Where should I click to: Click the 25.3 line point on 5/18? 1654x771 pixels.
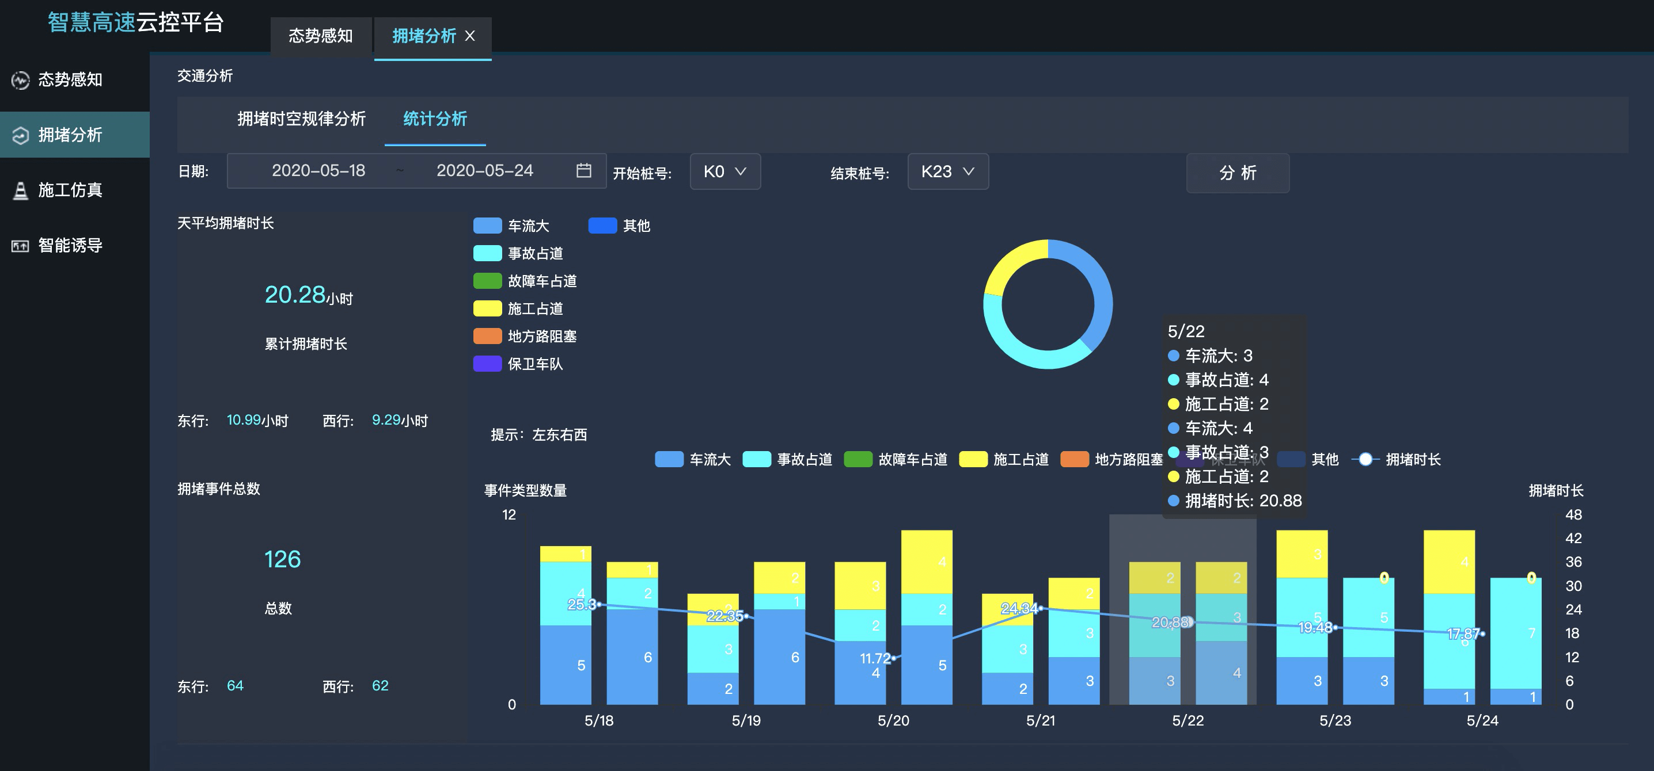600,604
